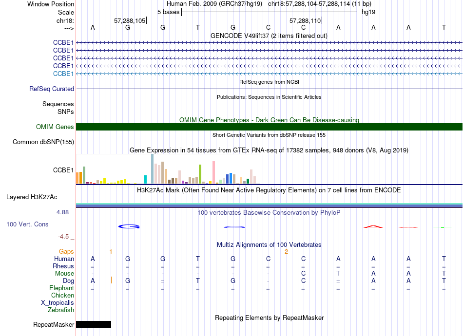Click the orange gap count 1
Viewport: 463px width, 336px height.
coord(111,252)
